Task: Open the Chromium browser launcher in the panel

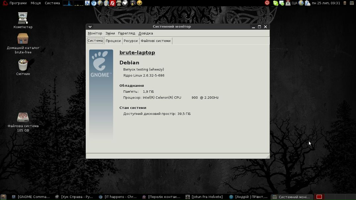Action: coord(94,3)
